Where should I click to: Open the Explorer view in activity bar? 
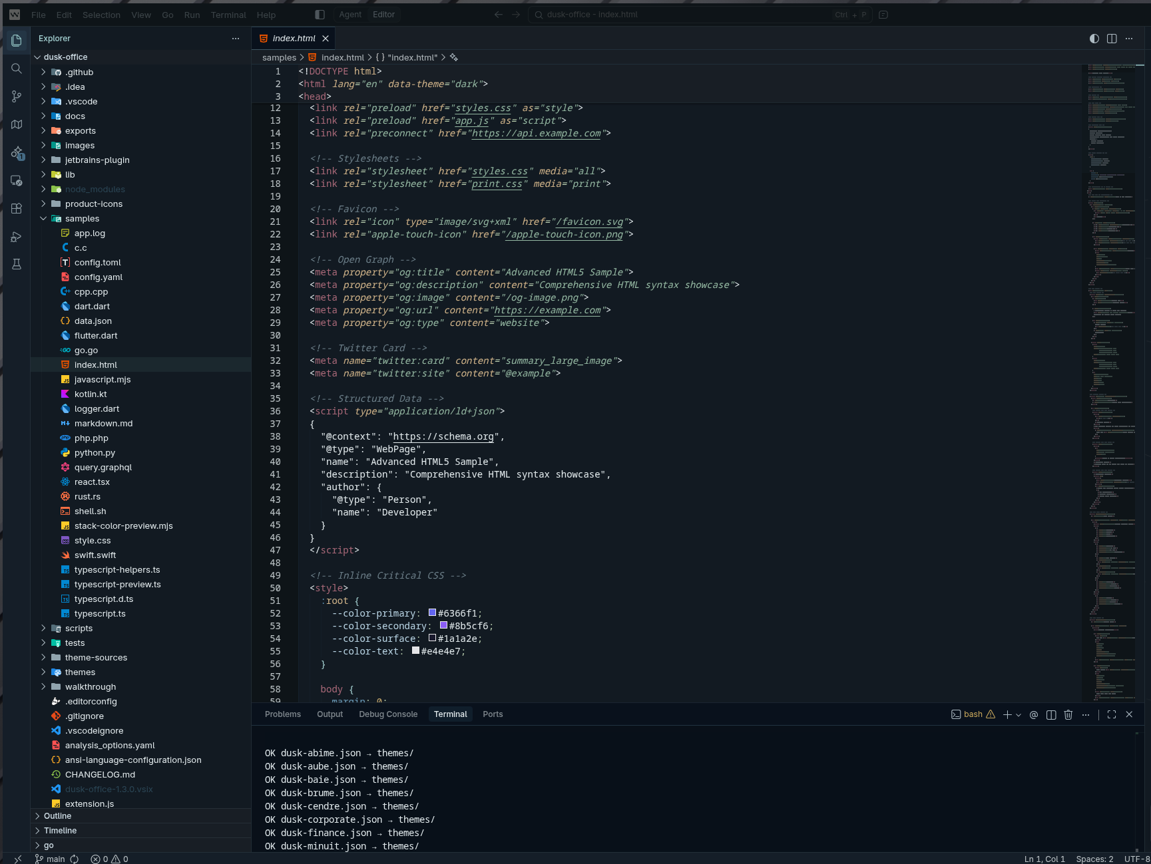[x=17, y=41]
